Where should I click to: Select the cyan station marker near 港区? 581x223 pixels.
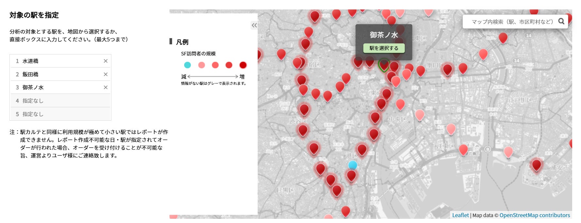pos(352,165)
